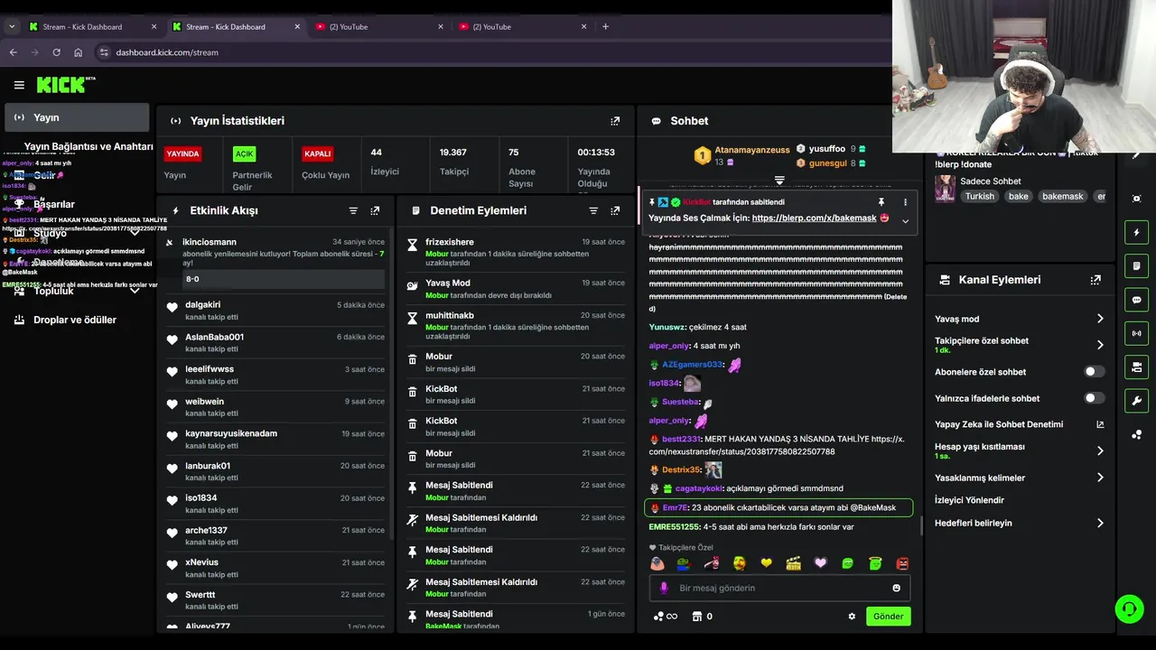Pop out the Etkinlik Akışı panel
This screenshot has height=650, width=1156.
coord(375,210)
